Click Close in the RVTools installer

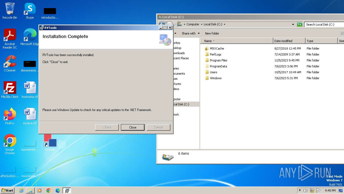click(x=133, y=127)
